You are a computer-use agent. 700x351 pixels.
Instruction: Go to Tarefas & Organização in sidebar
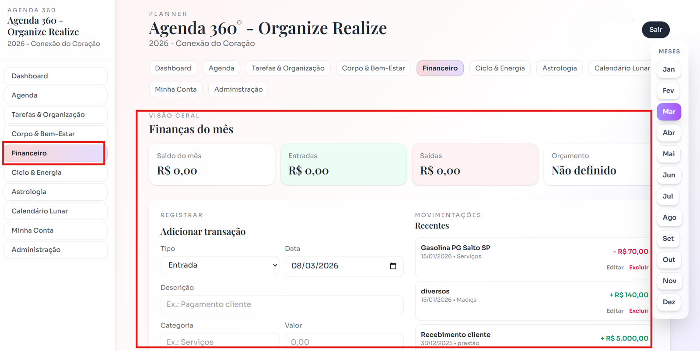pos(56,114)
